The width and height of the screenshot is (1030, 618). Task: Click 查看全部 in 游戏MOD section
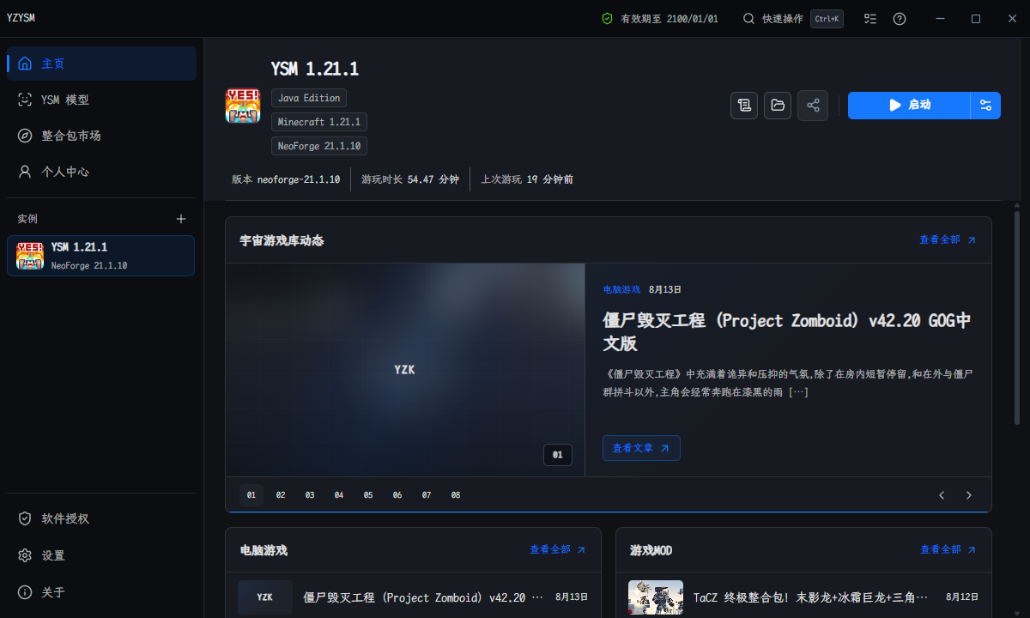point(948,549)
